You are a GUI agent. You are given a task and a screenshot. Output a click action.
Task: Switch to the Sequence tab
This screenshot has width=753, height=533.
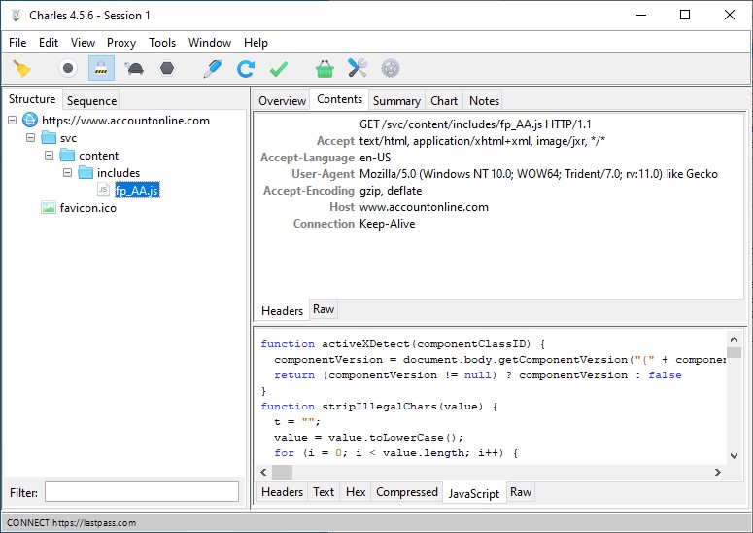91,100
